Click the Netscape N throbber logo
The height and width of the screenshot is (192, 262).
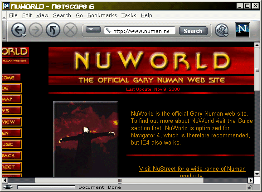click(243, 30)
